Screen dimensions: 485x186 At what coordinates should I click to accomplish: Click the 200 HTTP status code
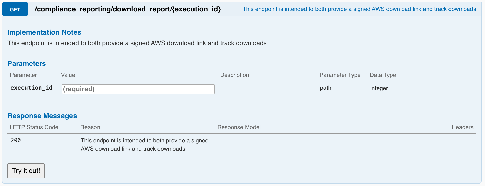click(x=16, y=140)
